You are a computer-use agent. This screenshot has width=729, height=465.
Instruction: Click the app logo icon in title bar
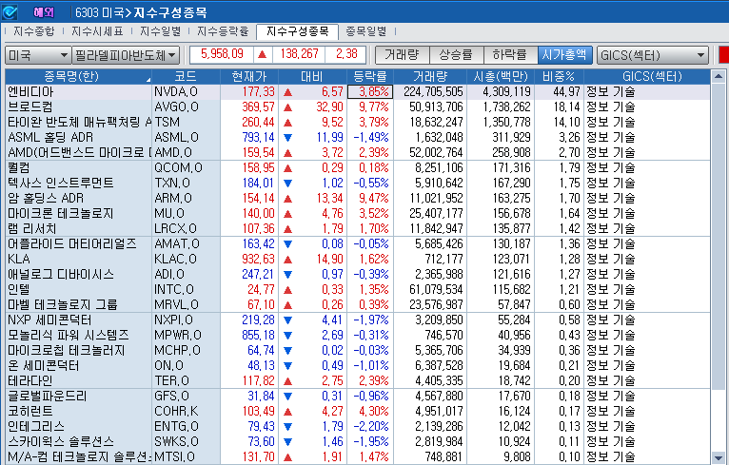(x=10, y=12)
